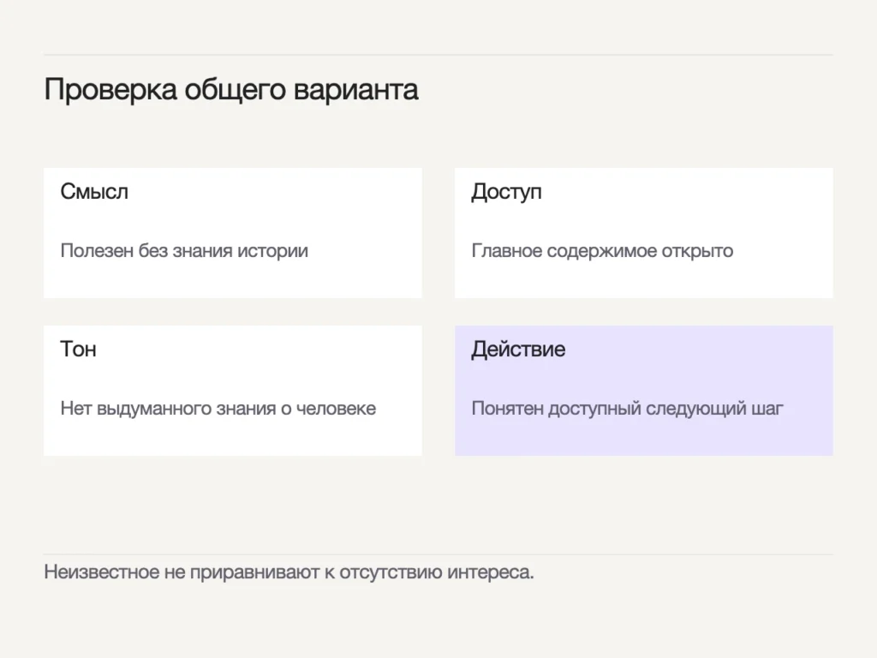Select the "Смысл" card title
The width and height of the screenshot is (877, 658).
click(94, 192)
